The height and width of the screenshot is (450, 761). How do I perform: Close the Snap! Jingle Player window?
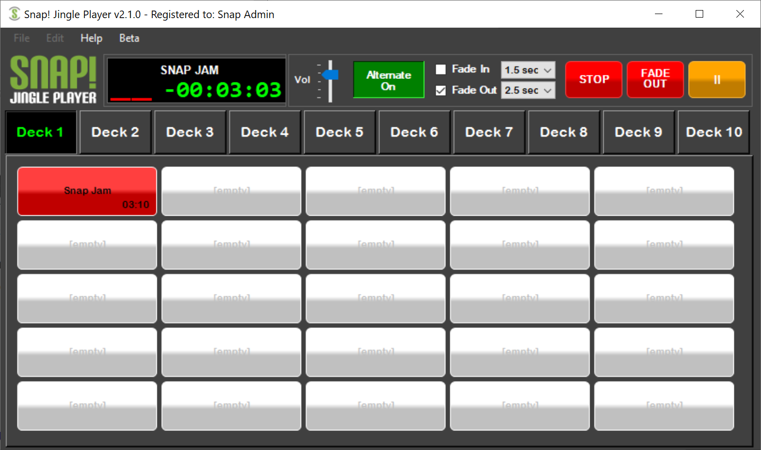[x=740, y=14]
